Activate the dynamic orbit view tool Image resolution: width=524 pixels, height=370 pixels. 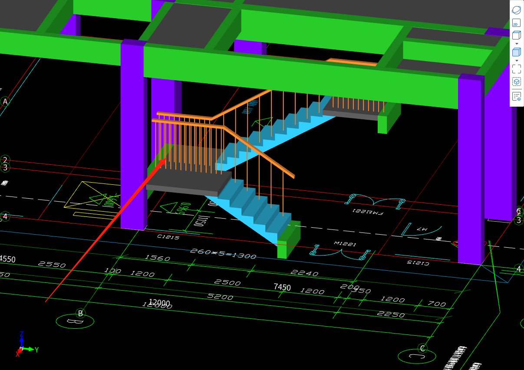pos(517,10)
